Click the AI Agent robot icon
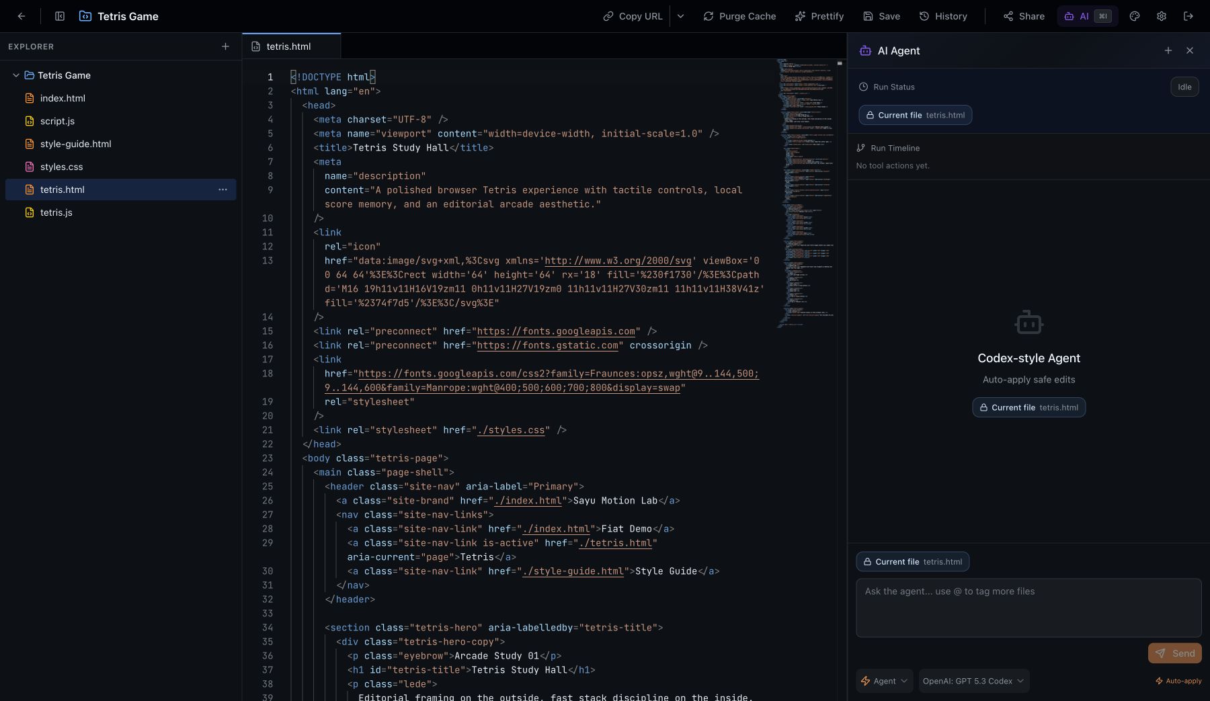Viewport: 1210px width, 701px height. [865, 50]
